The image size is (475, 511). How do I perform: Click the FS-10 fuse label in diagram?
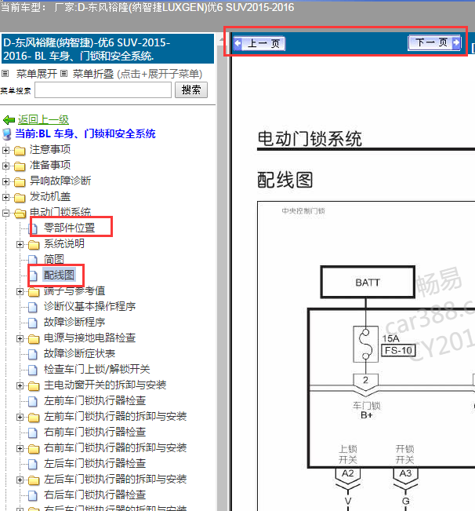[x=398, y=351]
